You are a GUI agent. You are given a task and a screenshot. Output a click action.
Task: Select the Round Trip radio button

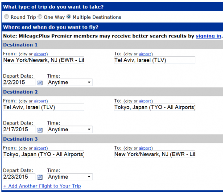click(6, 17)
